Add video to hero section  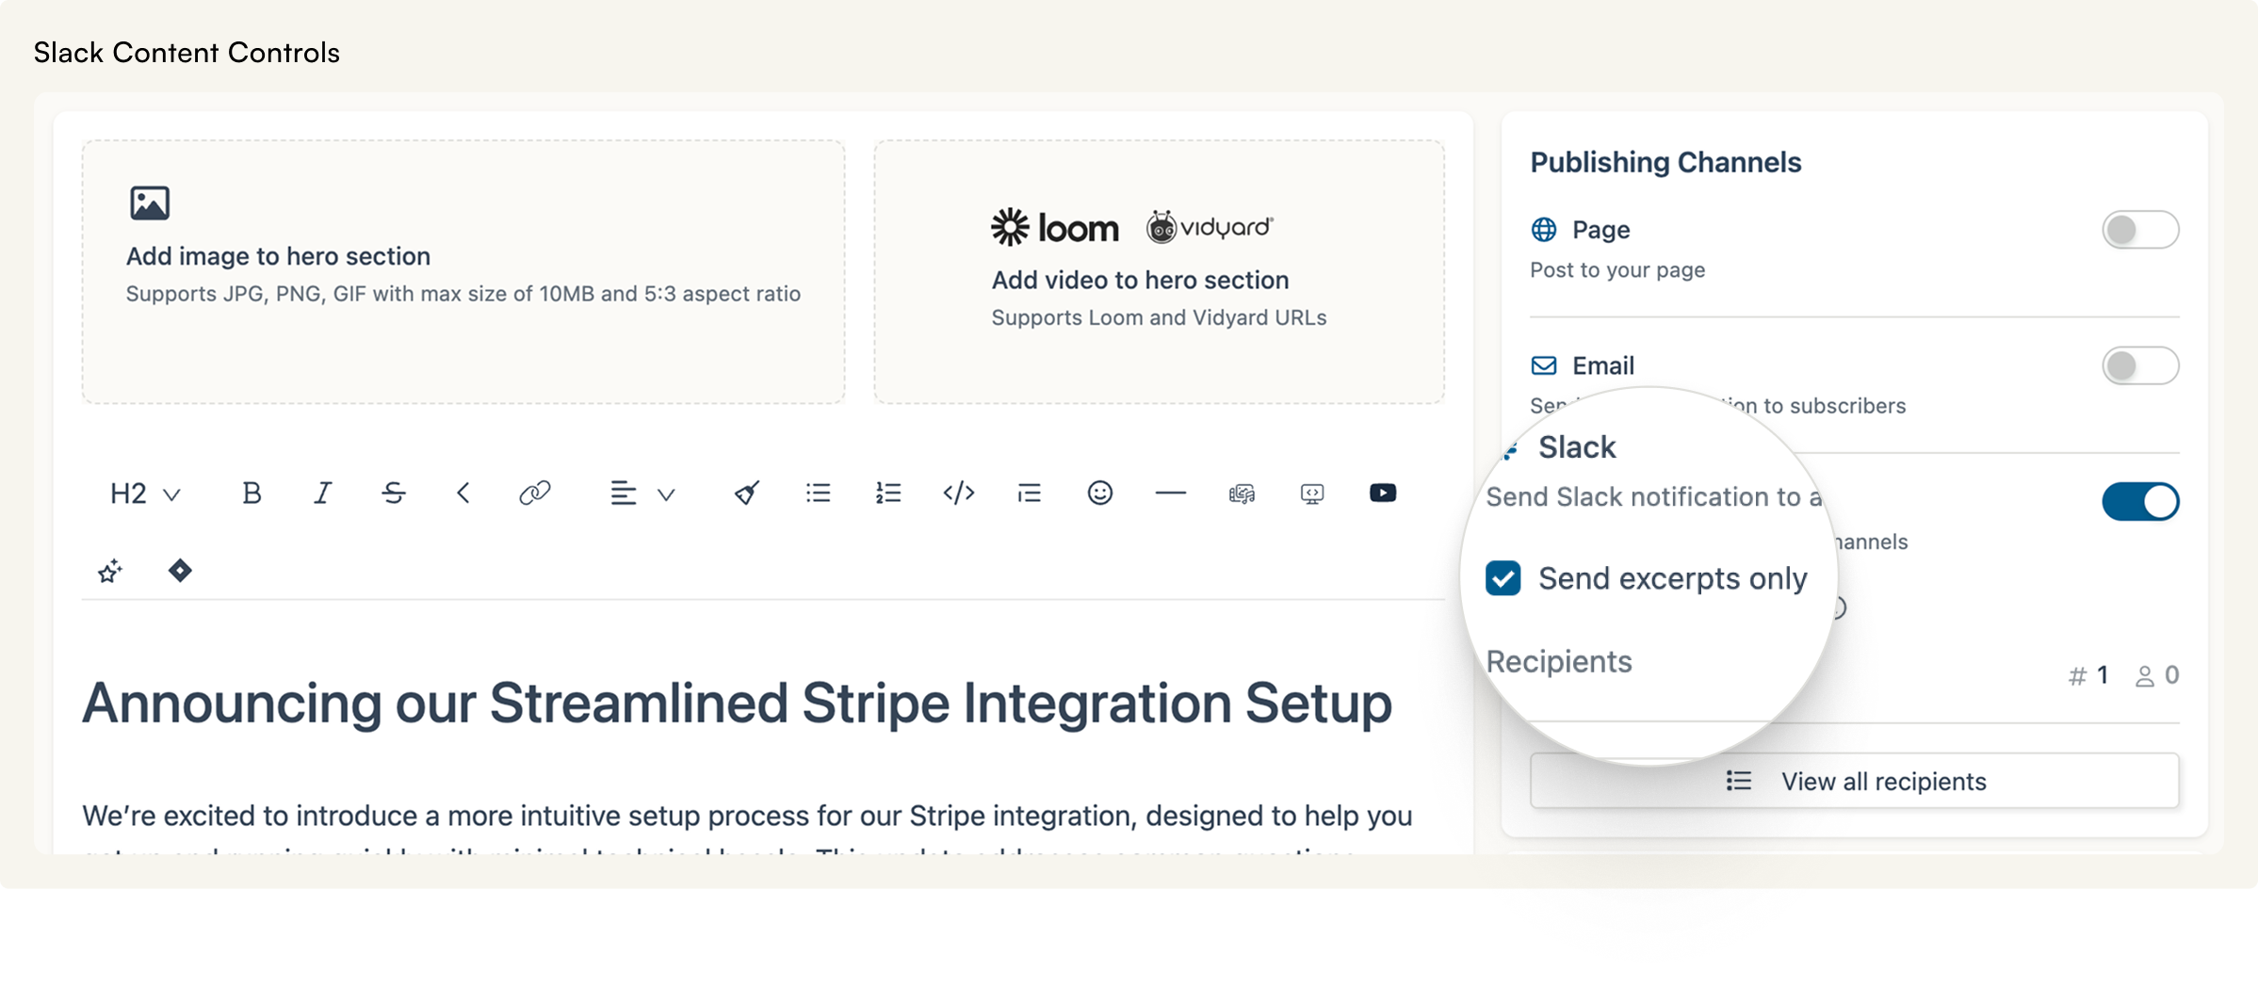(x=1158, y=272)
